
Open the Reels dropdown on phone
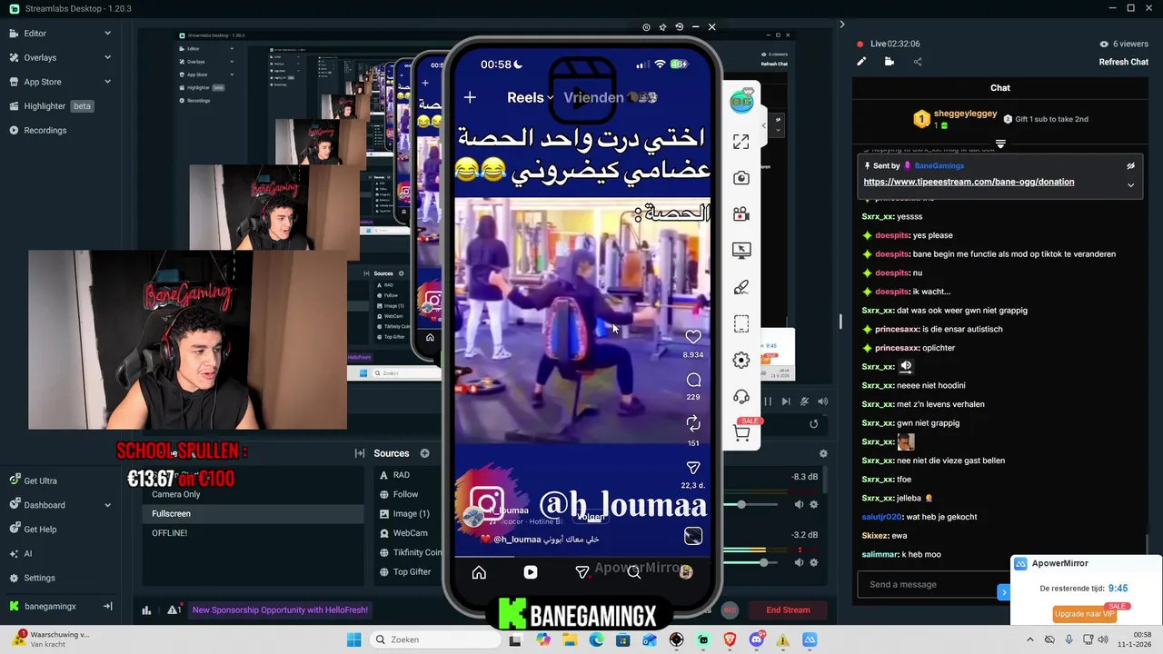coord(531,97)
